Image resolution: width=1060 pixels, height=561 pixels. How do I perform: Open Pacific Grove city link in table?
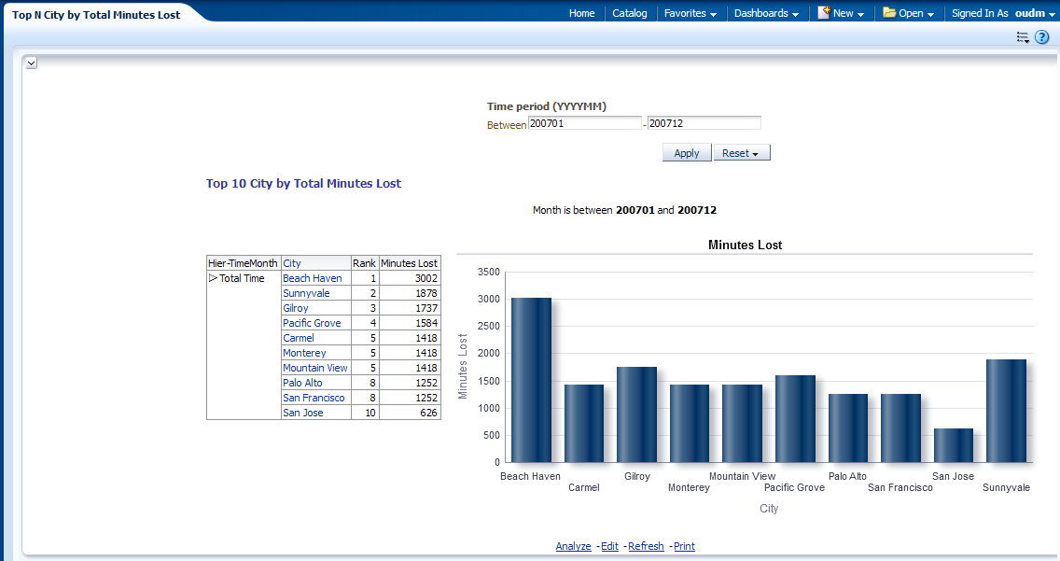[x=312, y=322]
